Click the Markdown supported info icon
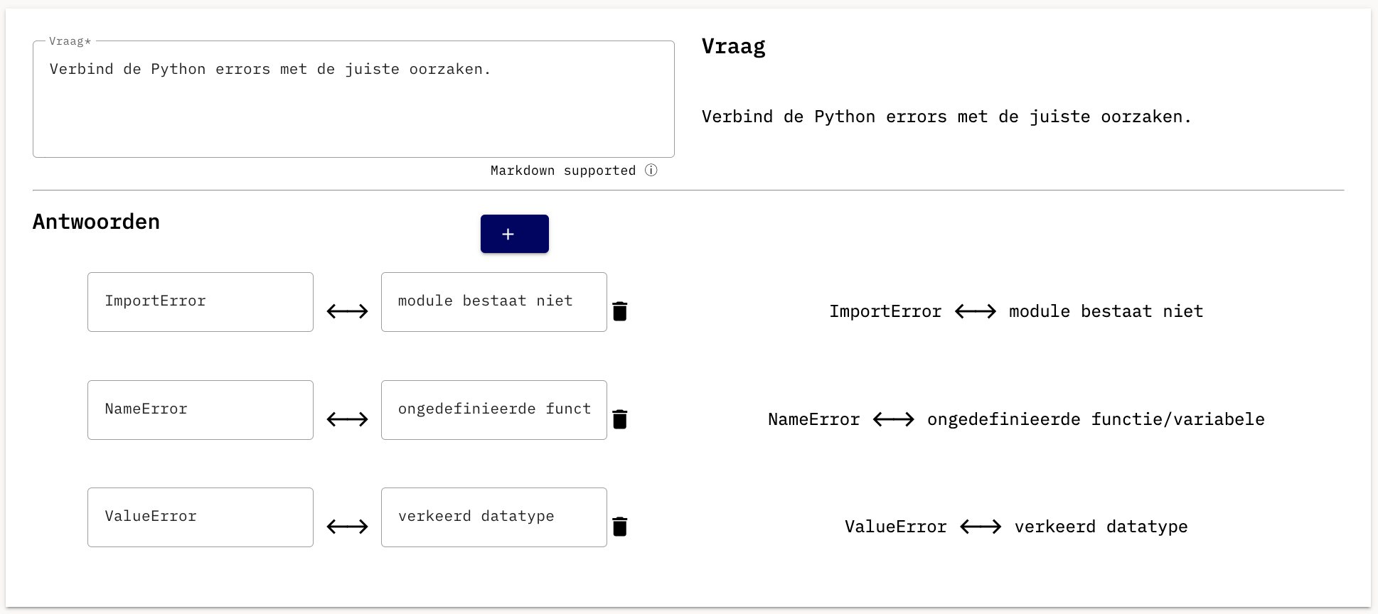Viewport: 1378px width, 614px height. pos(651,171)
